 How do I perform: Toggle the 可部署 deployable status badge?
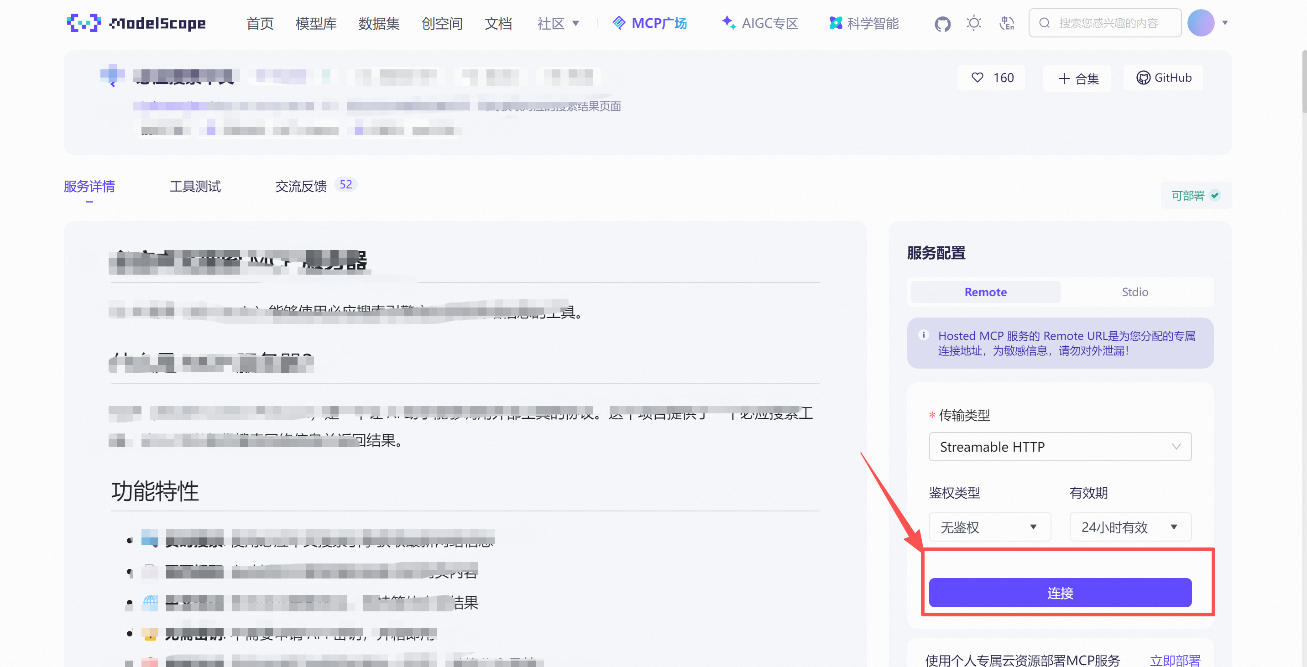click(x=1195, y=195)
